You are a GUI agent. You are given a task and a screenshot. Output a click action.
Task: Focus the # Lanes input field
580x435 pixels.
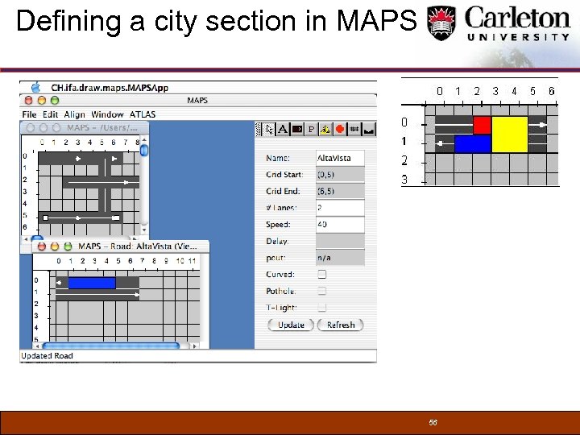point(340,208)
